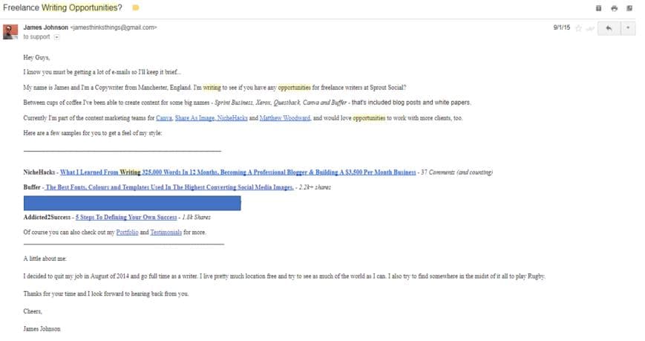
Task: Click the 'to support' recipient text
Action: [x=36, y=37]
